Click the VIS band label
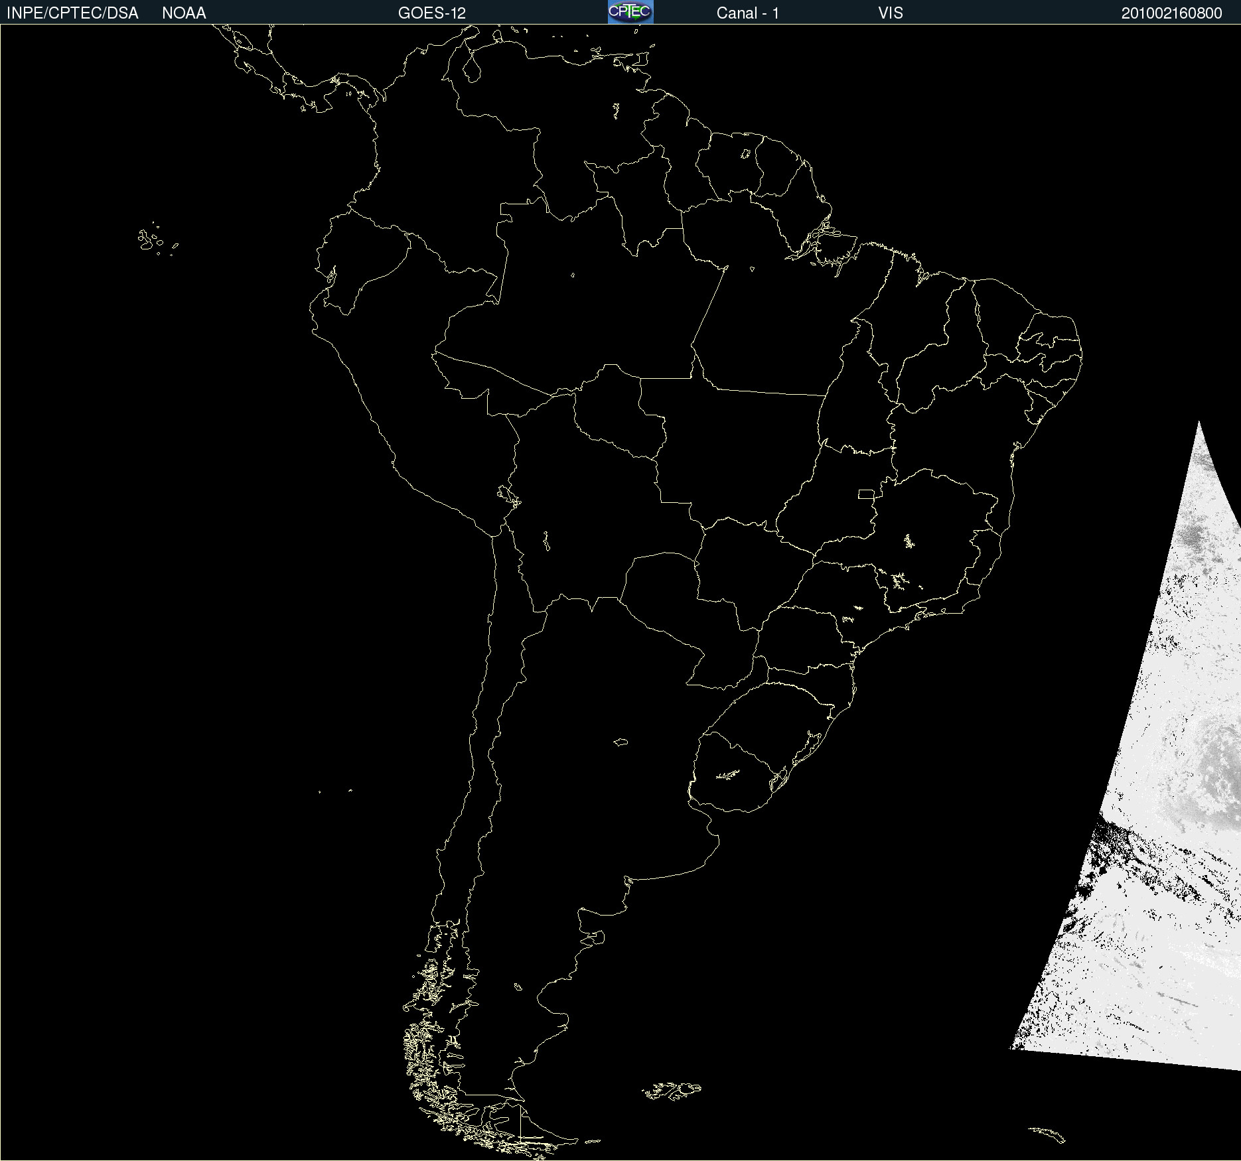 click(x=891, y=13)
